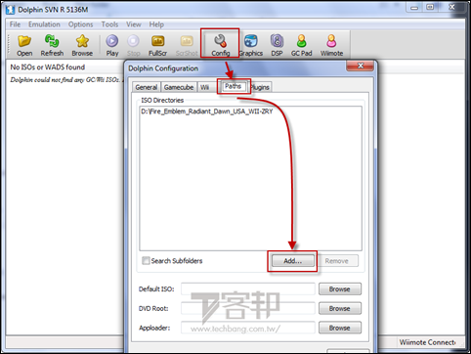Viewport: 471px width, 354px height.
Task: Open the Emulation menu
Action: [x=44, y=24]
